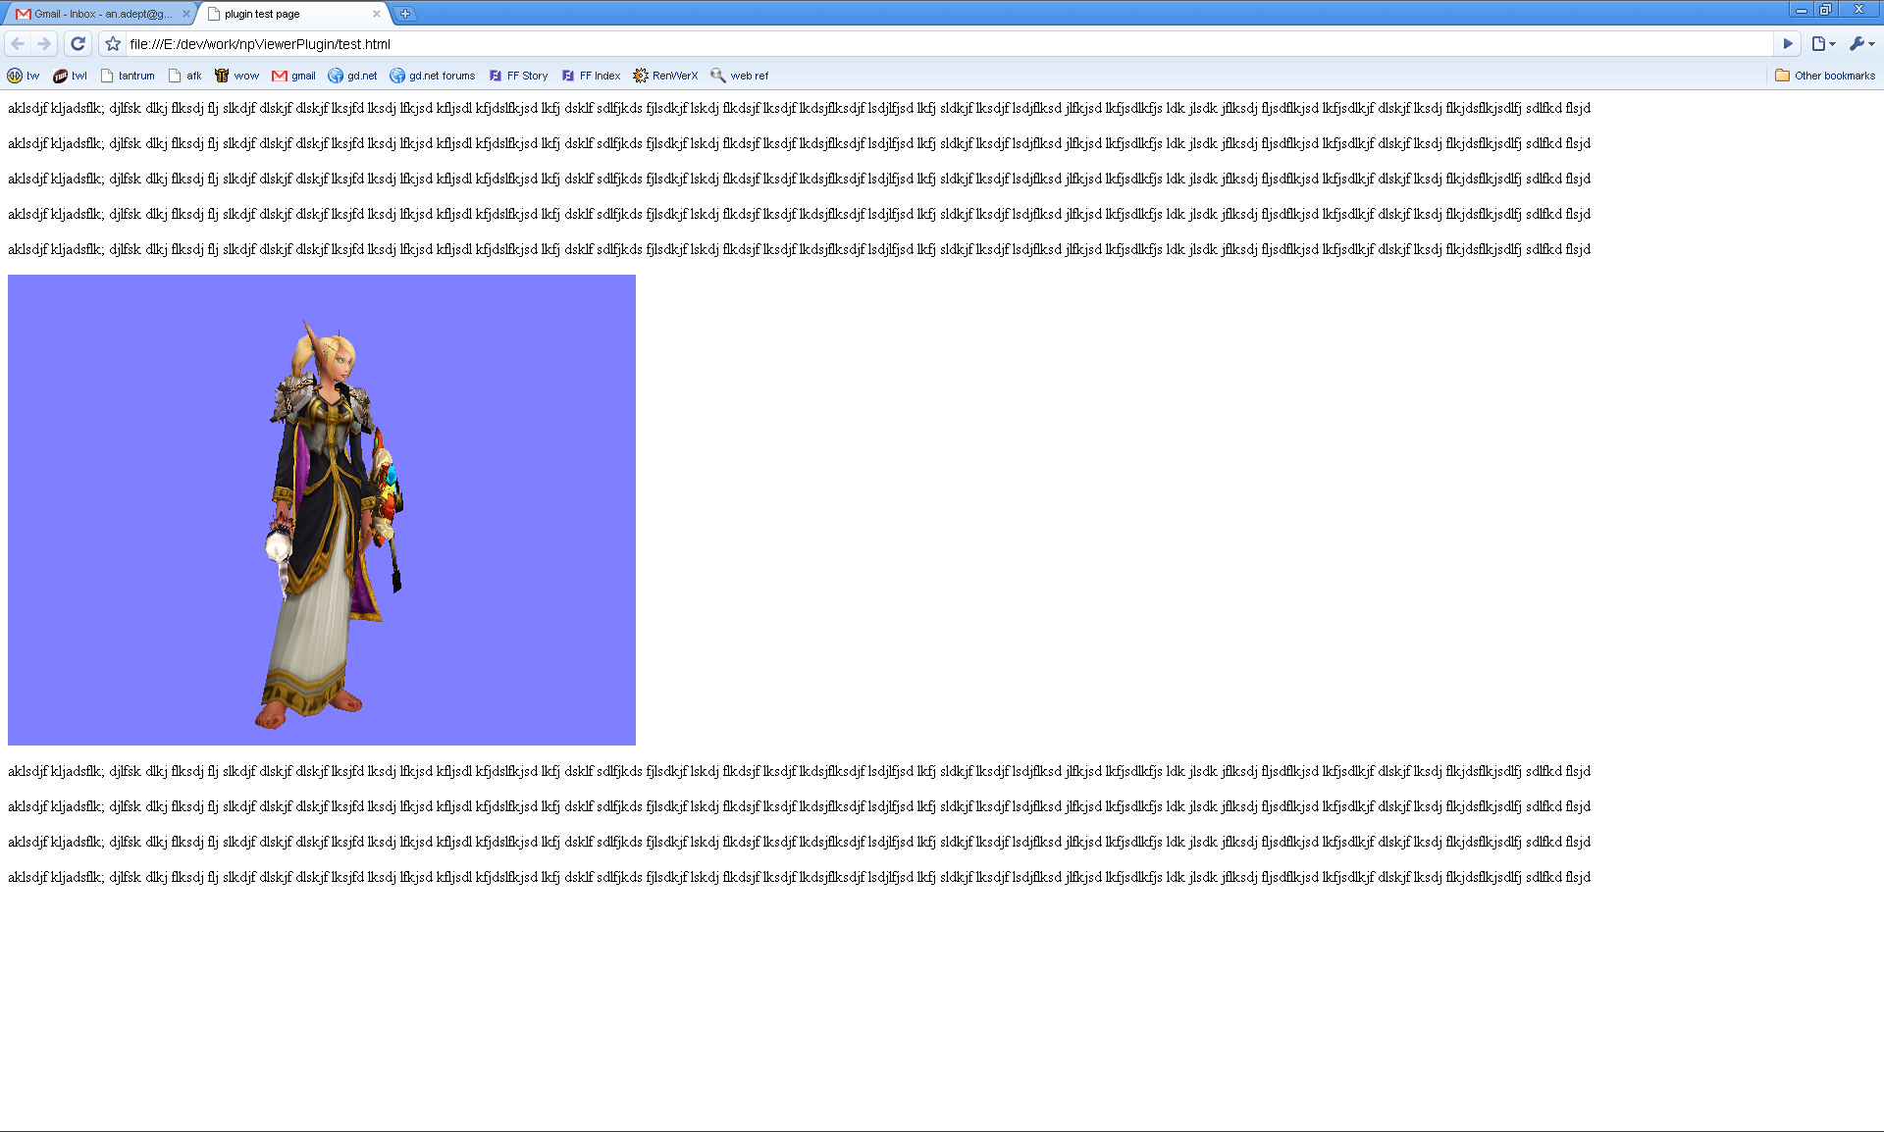Open the FF Story bookmark

point(519,76)
